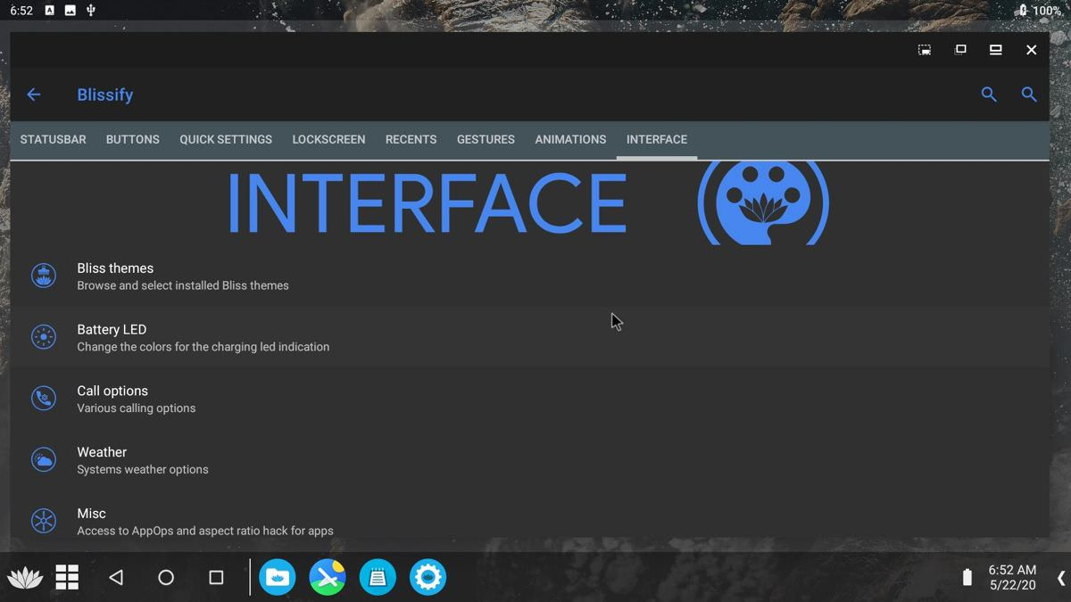Enter picture-in-picture window mode
This screenshot has width=1071, height=602.
[925, 50]
